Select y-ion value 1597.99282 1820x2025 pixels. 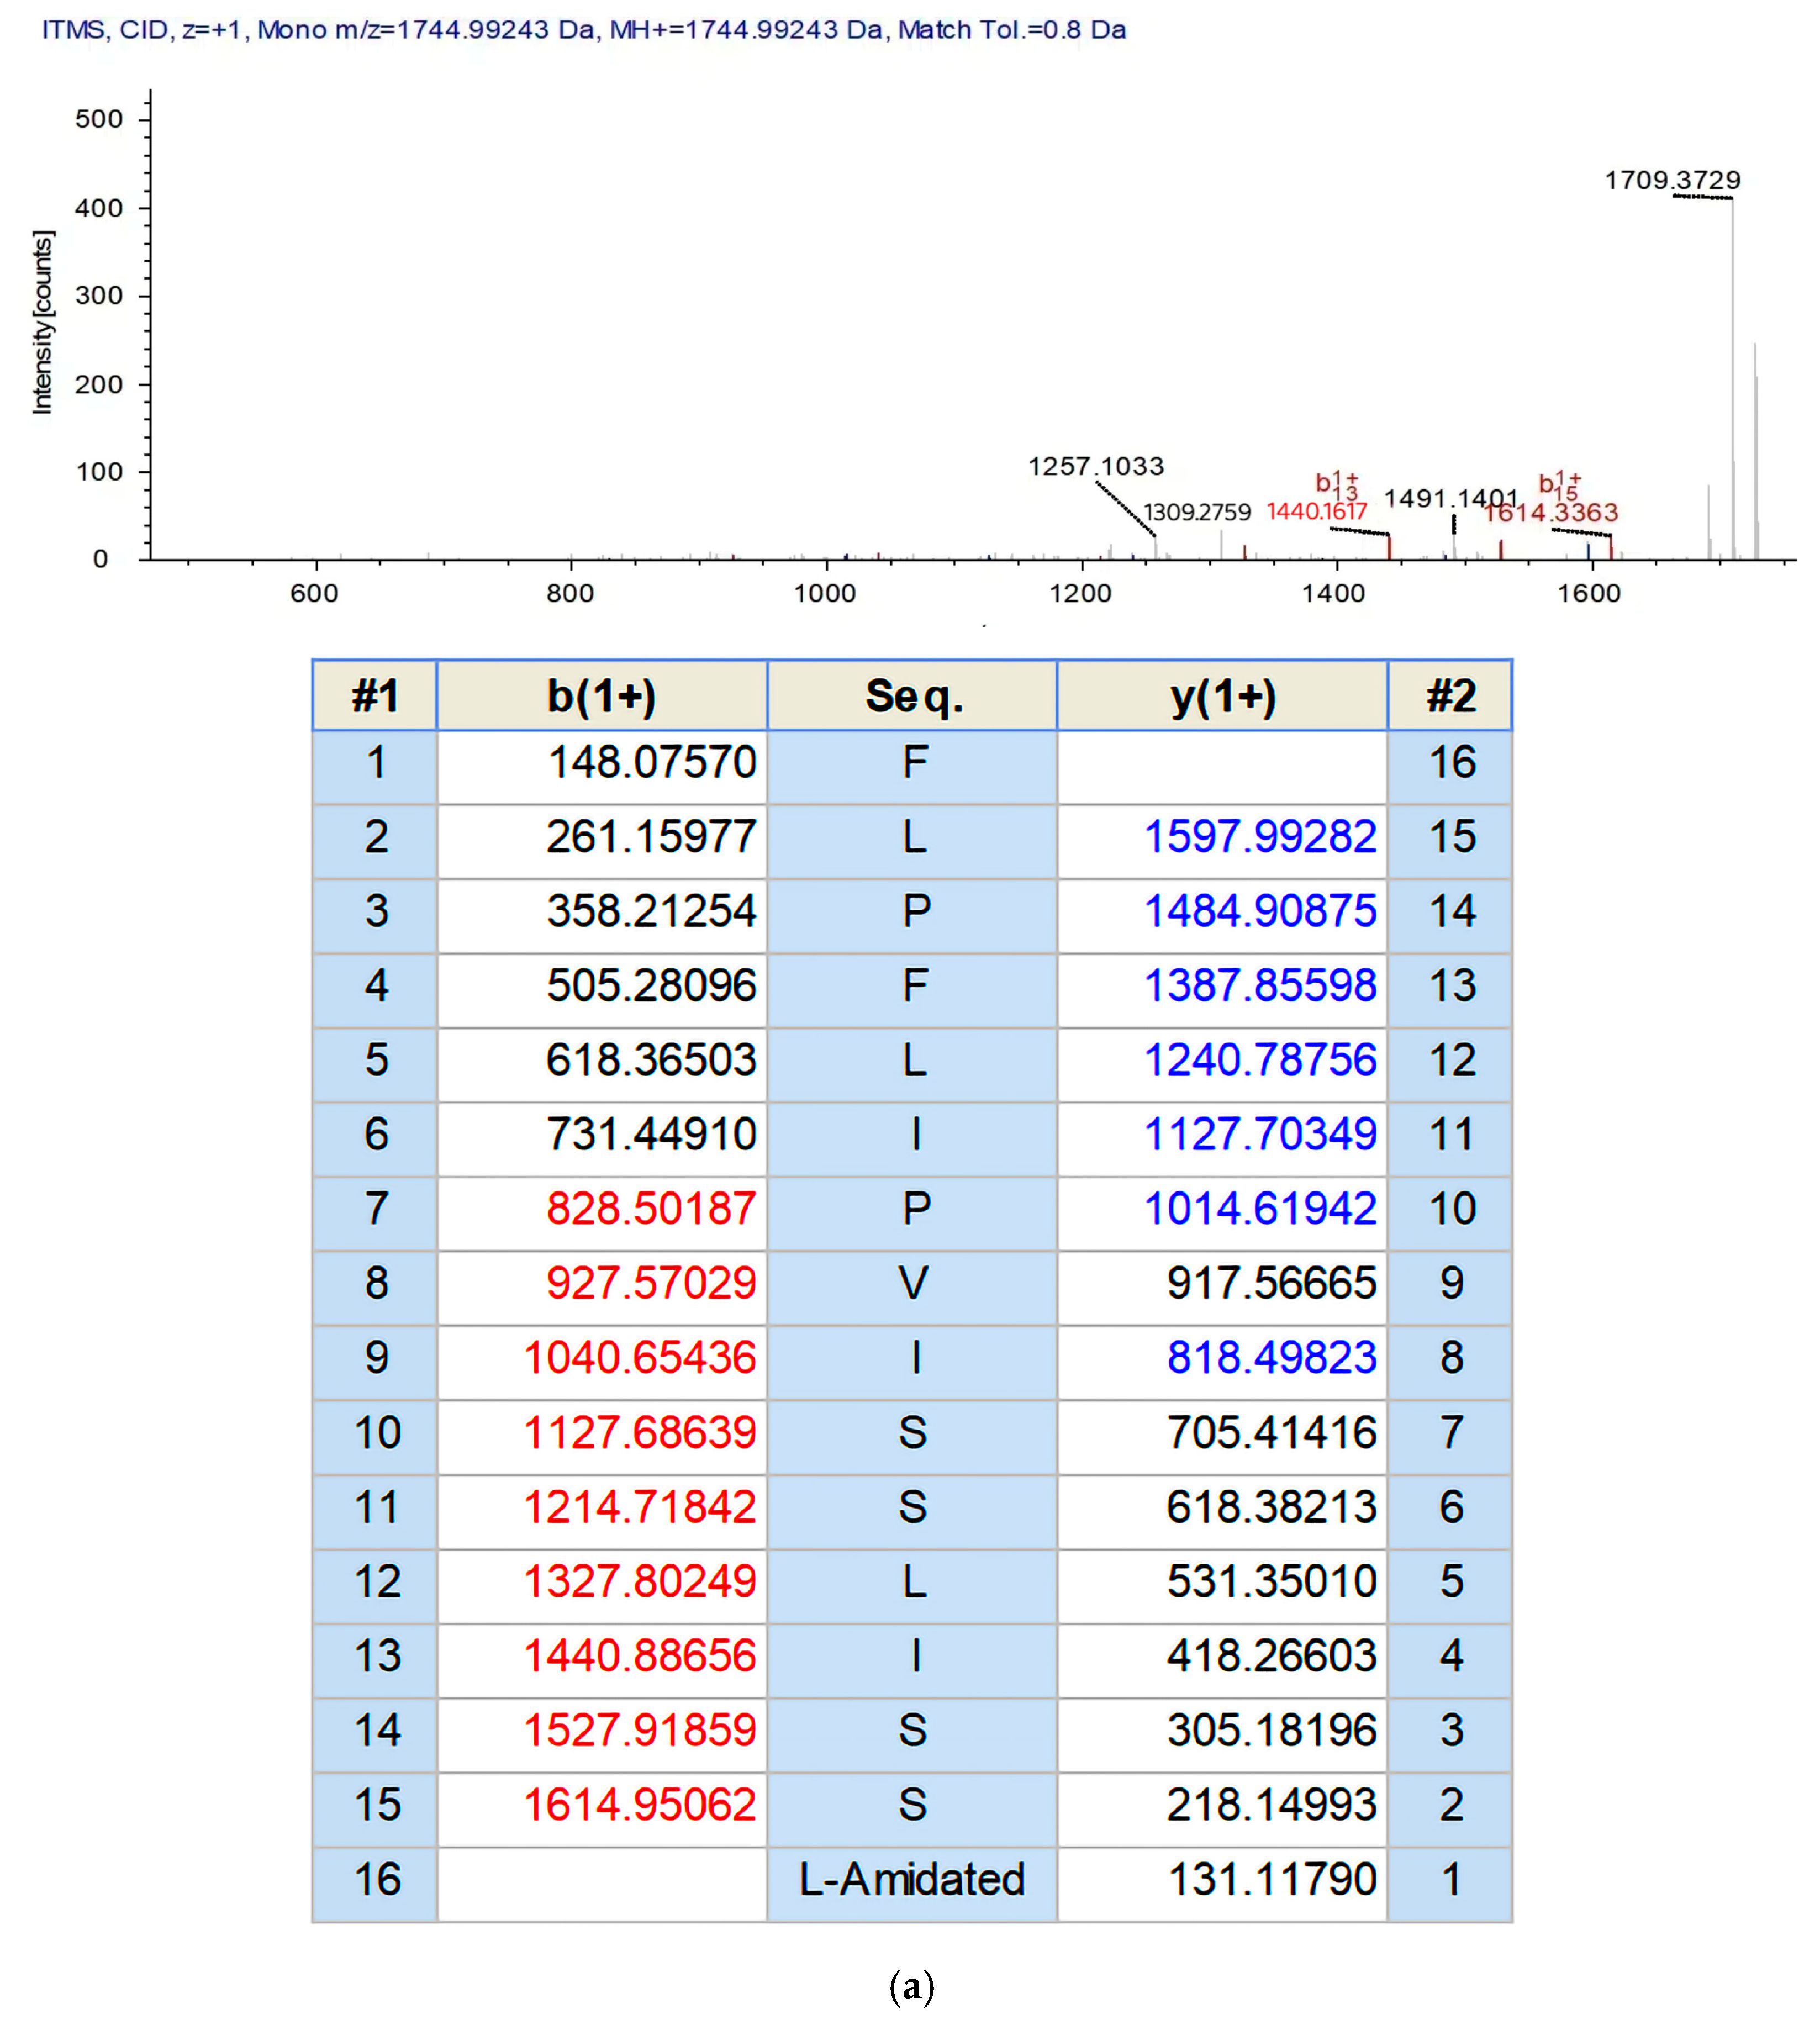pos(1260,836)
